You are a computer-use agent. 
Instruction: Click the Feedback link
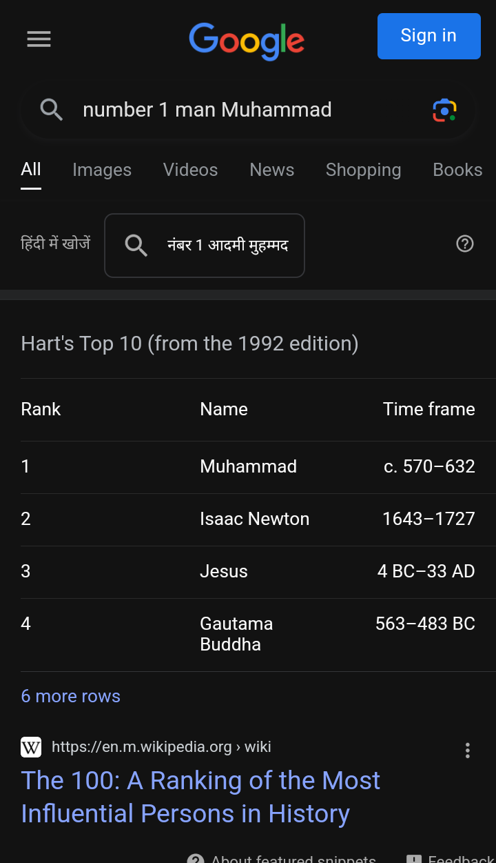point(451,857)
